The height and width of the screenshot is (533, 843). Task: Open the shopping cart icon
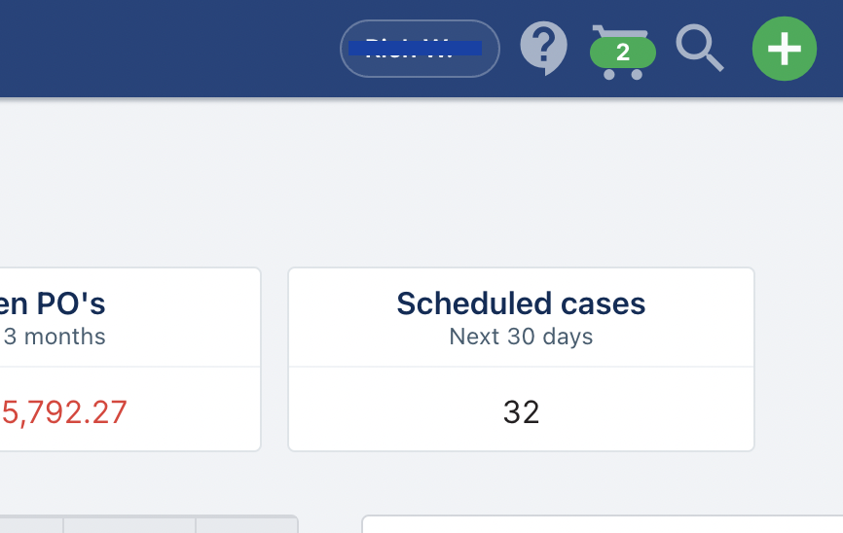coord(623,52)
